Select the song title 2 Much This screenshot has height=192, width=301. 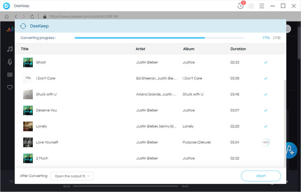point(42,158)
